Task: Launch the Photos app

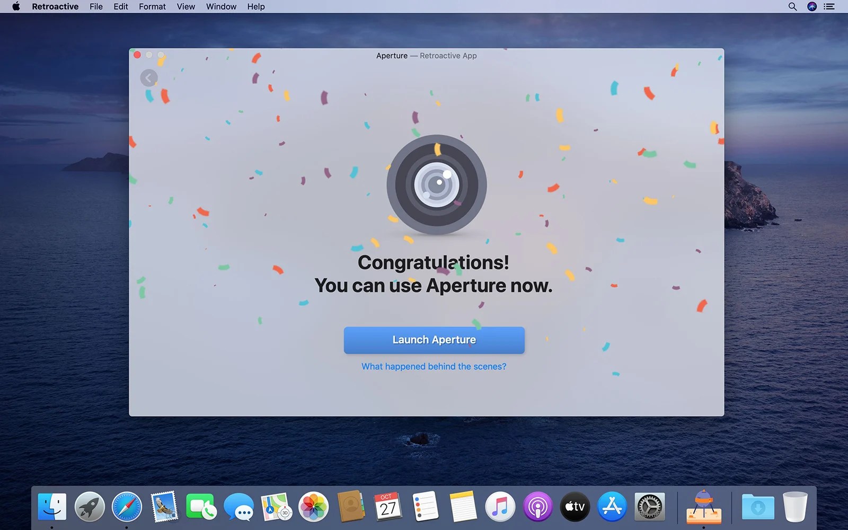Action: point(313,506)
